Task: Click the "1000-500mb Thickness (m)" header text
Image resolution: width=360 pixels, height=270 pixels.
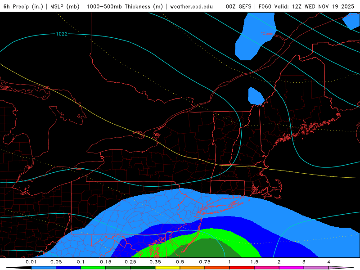Action: [125, 6]
